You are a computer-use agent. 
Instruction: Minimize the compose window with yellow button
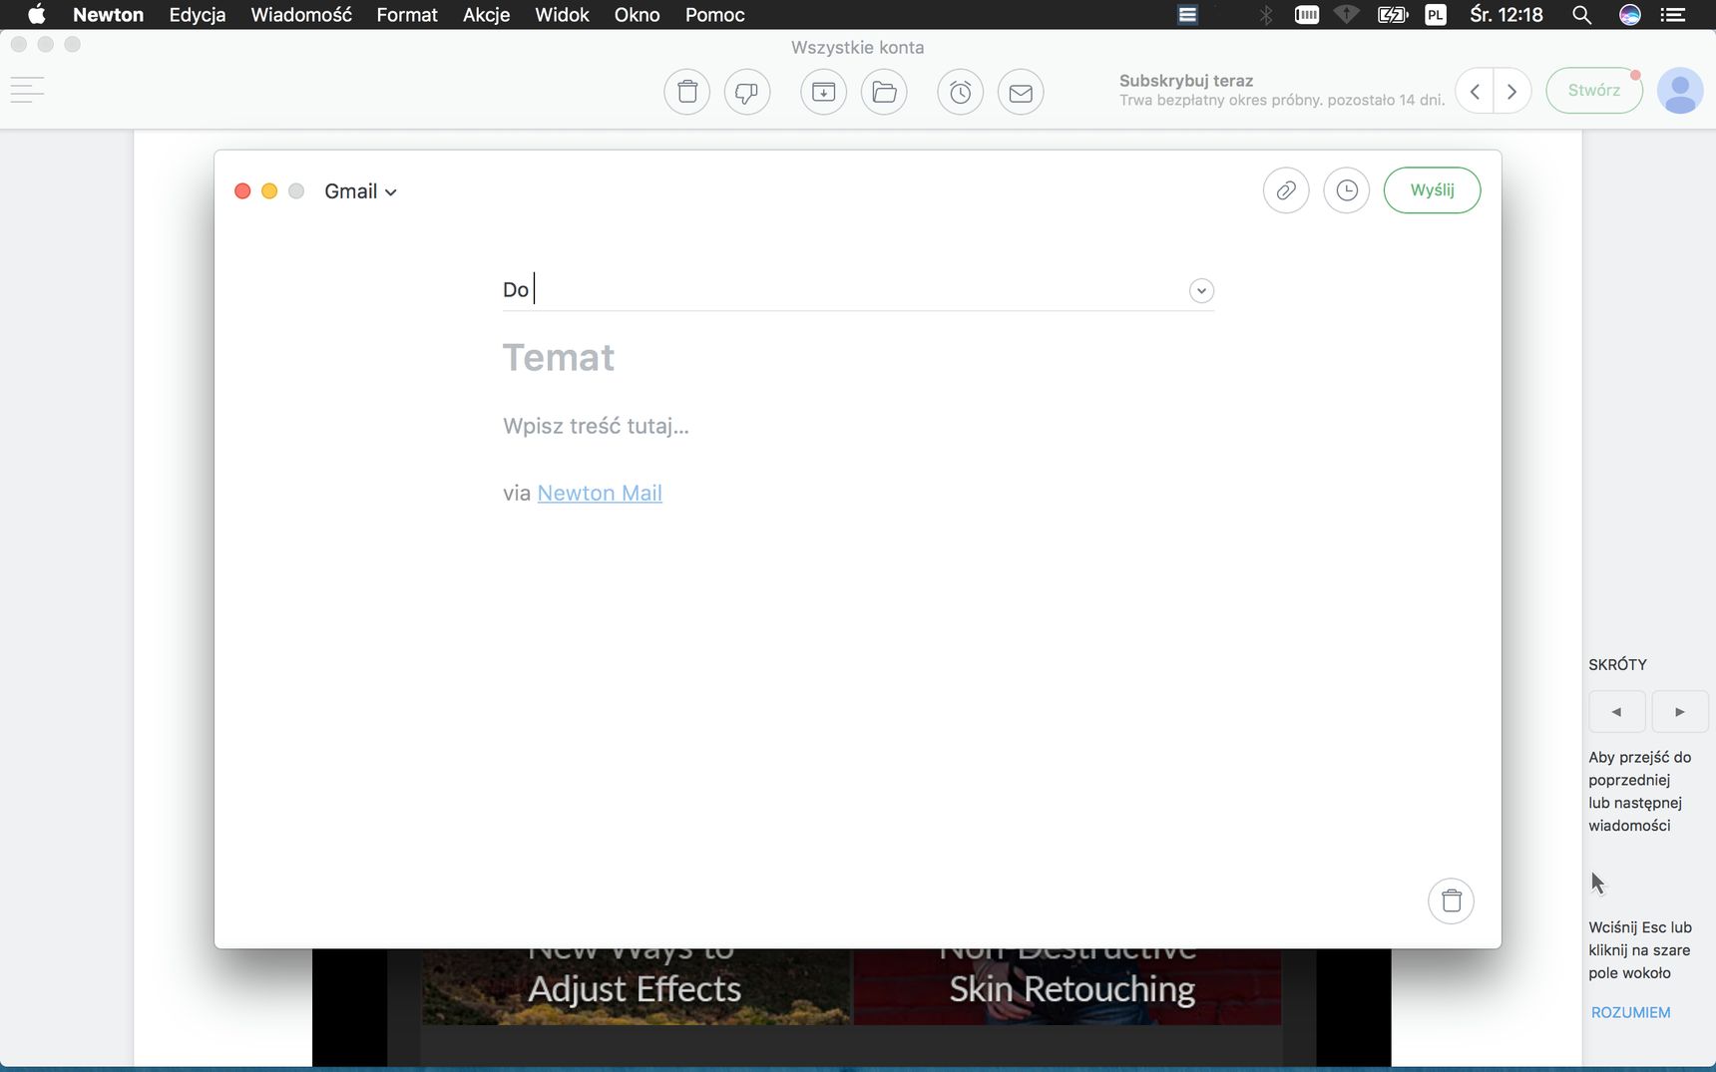click(x=269, y=190)
